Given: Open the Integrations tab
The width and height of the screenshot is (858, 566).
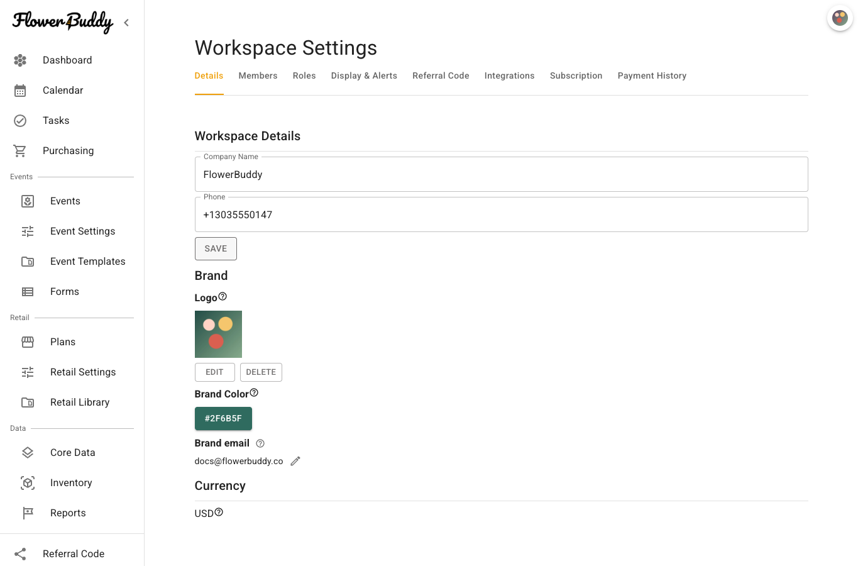Looking at the screenshot, I should (x=509, y=75).
